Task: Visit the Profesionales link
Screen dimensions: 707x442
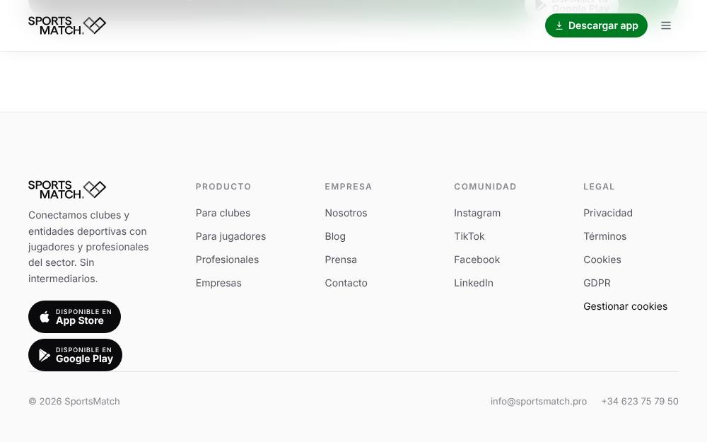Action: pos(227,260)
